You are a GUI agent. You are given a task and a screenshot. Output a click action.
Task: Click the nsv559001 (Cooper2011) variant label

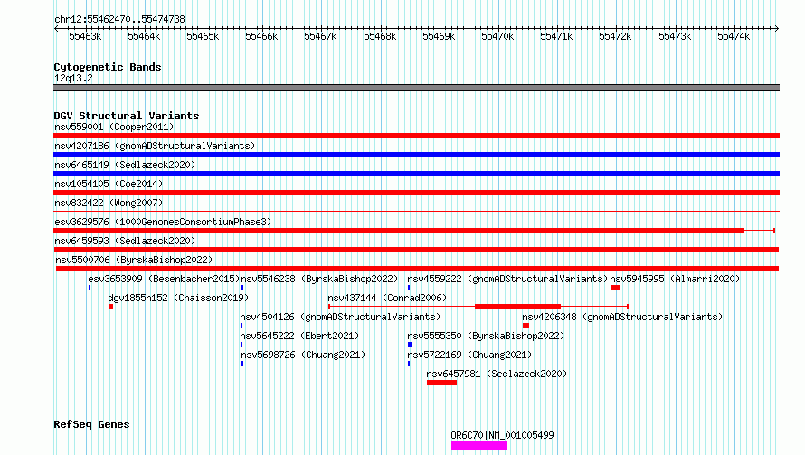click(114, 127)
